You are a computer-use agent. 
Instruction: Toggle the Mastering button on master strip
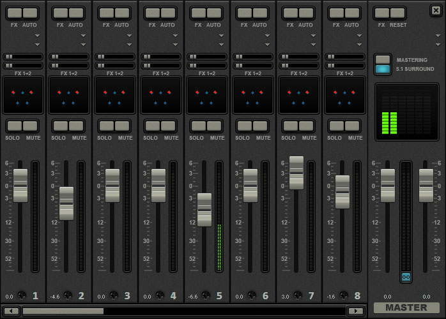click(x=383, y=59)
